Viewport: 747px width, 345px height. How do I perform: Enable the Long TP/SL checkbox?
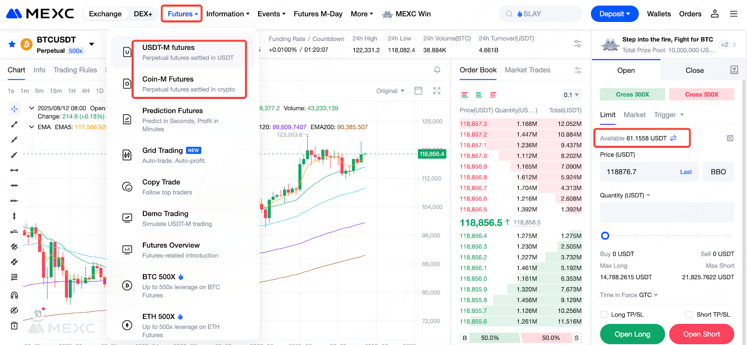click(604, 315)
